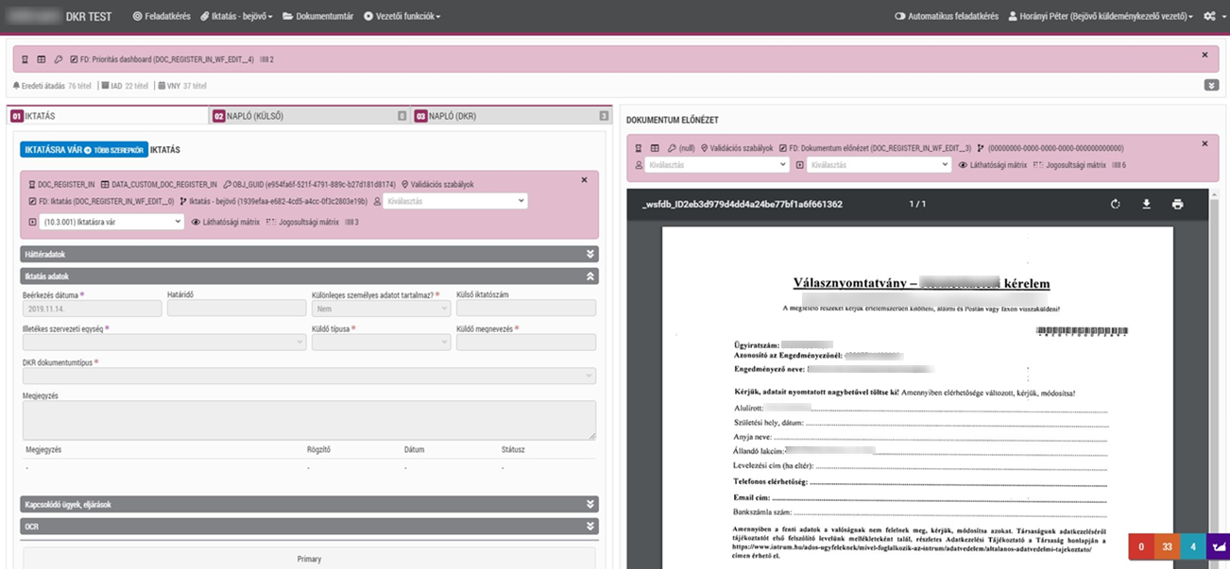Screen dimensions: 1230x569
Task: Open the Horányi Péter user menu
Action: pyautogui.click(x=1101, y=17)
